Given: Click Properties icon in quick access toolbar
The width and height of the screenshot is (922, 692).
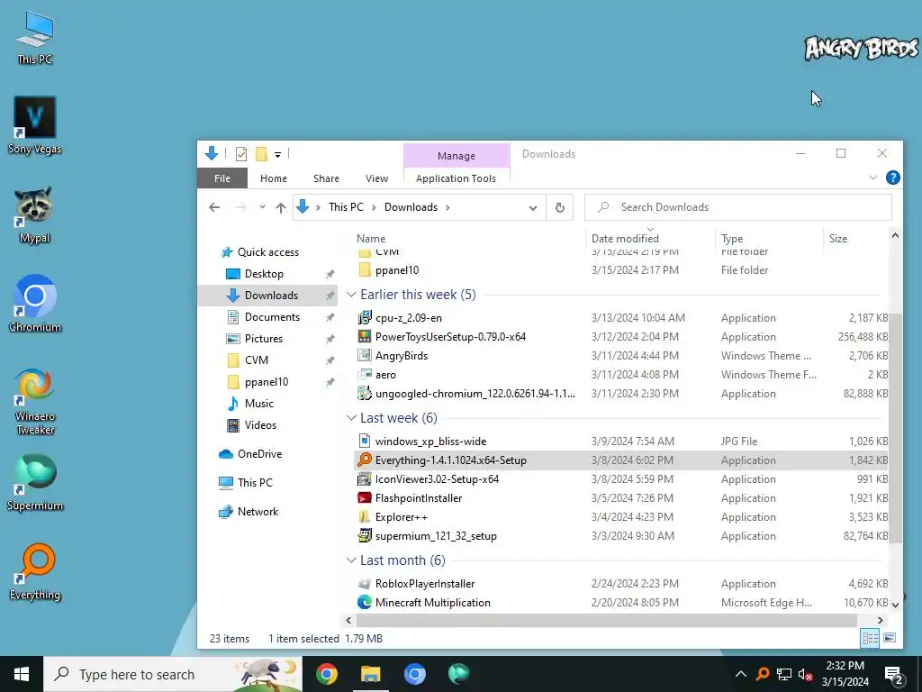Looking at the screenshot, I should coord(241,154).
